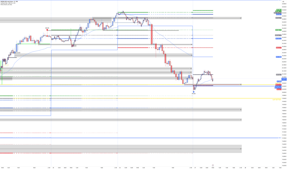Select the zone label reading 237
This screenshot has height=169, width=287.
pos(241,18)
